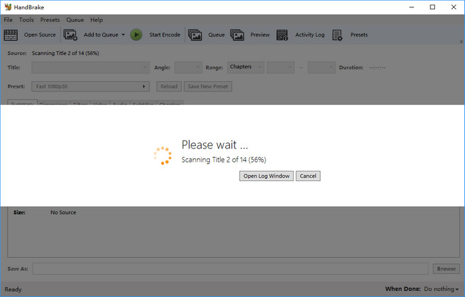Click the Open Source clapperboard icon
Viewport: 465px width, 297px height.
11,35
